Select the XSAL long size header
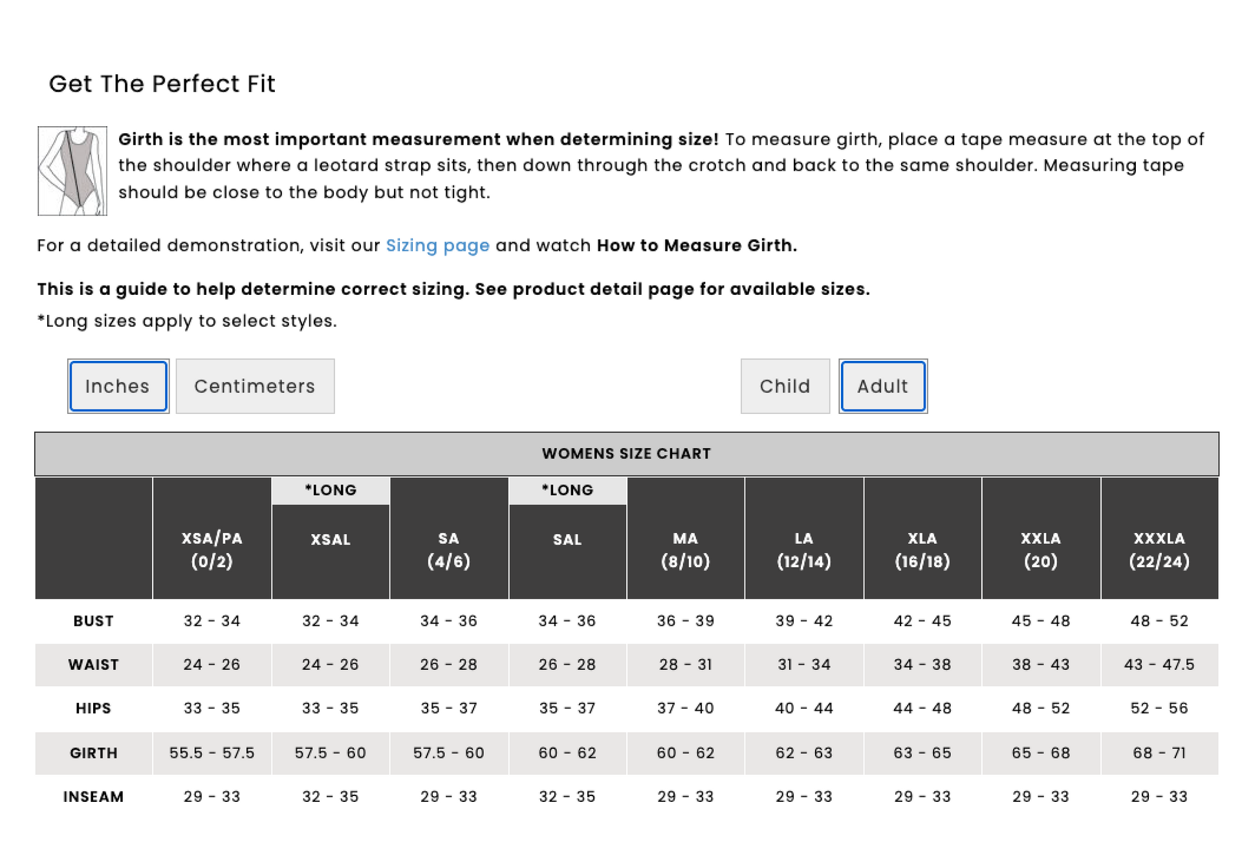Image resolution: width=1242 pixels, height=842 pixels. (331, 539)
